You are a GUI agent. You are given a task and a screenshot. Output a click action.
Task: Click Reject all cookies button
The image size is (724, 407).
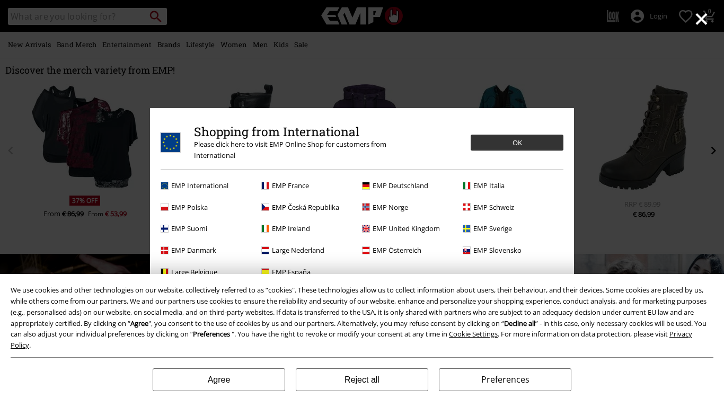tap(362, 379)
